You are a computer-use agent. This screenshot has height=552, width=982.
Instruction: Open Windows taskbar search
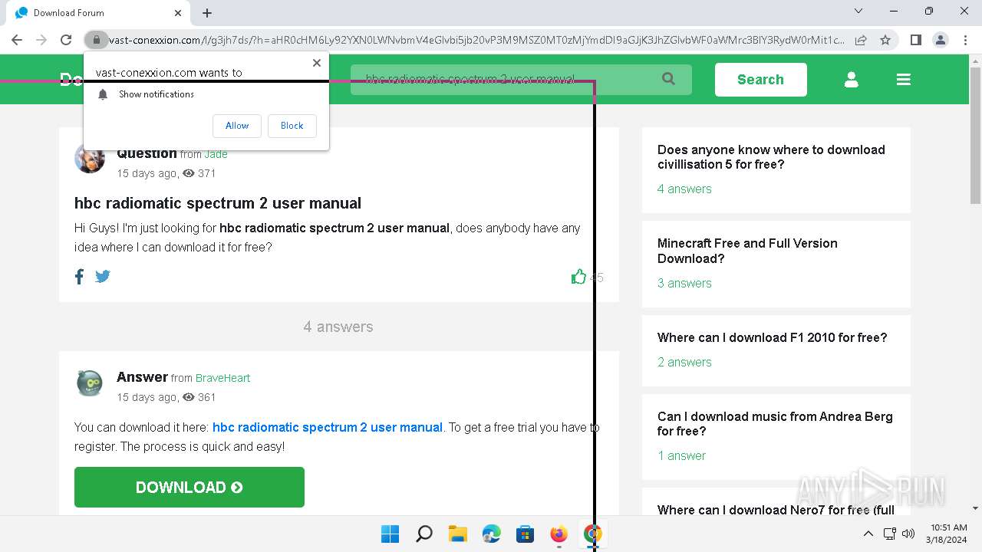[x=424, y=534]
